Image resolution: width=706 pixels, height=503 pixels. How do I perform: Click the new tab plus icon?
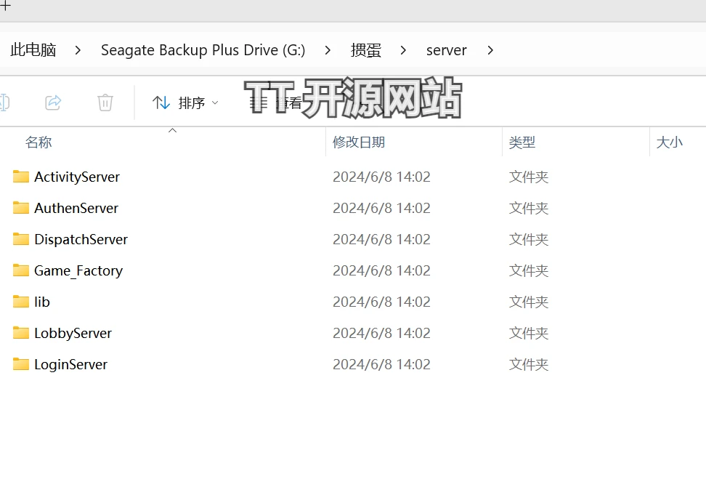click(x=5, y=5)
